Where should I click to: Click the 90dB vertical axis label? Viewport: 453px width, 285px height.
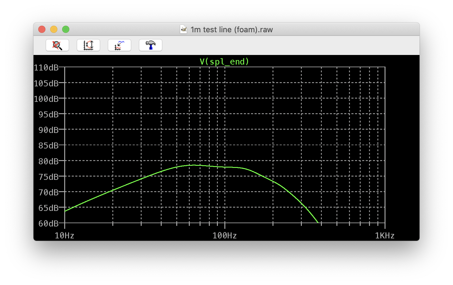48,130
